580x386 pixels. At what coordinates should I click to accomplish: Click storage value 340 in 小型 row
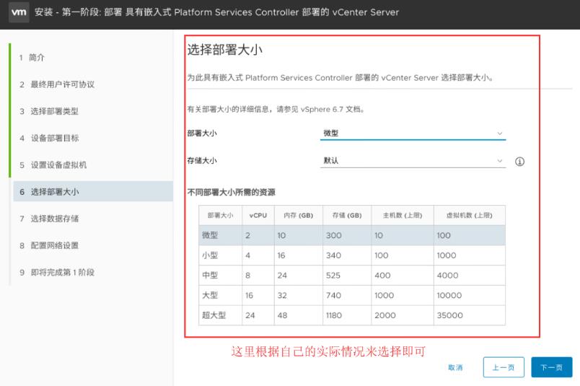pos(333,255)
